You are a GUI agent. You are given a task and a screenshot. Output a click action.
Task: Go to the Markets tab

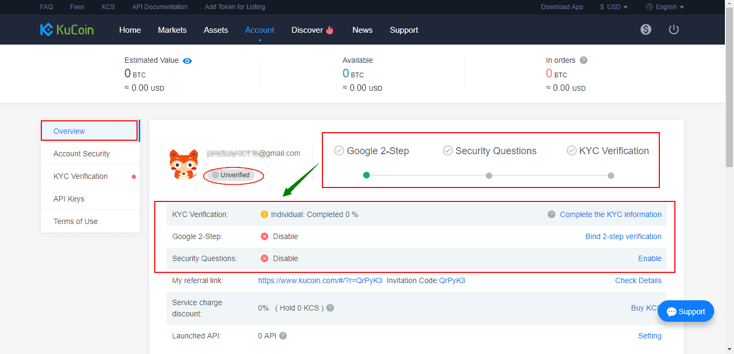click(172, 30)
